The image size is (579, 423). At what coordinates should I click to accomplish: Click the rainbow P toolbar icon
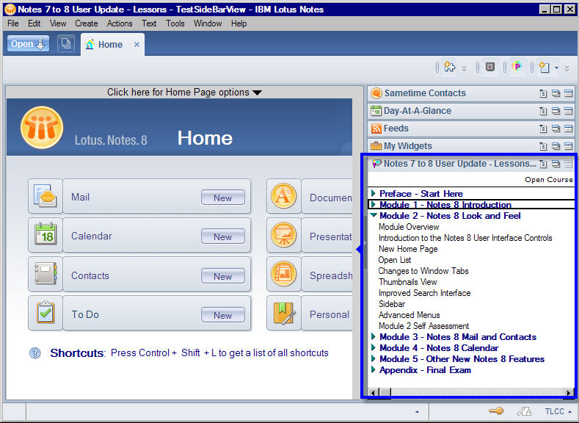click(517, 67)
